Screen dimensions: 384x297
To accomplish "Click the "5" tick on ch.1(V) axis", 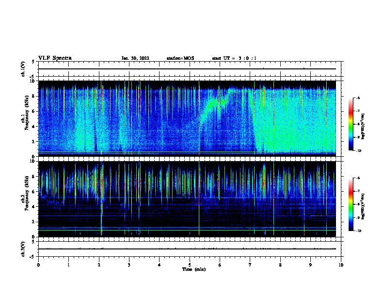I will click(x=33, y=62).
